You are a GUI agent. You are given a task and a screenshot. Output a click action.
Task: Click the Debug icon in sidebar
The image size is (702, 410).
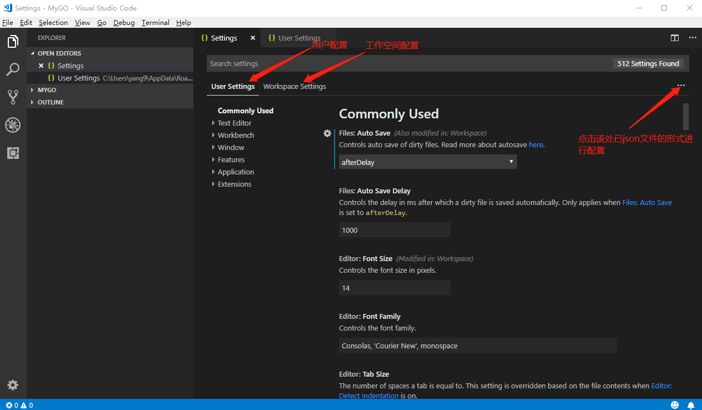point(12,125)
